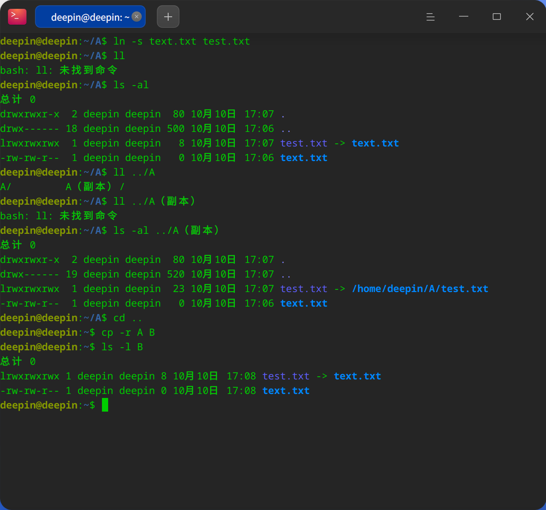This screenshot has height=510, width=546.
Task: Click 'drwxrwxr-x' permissions in first listing
Action: click(30, 114)
